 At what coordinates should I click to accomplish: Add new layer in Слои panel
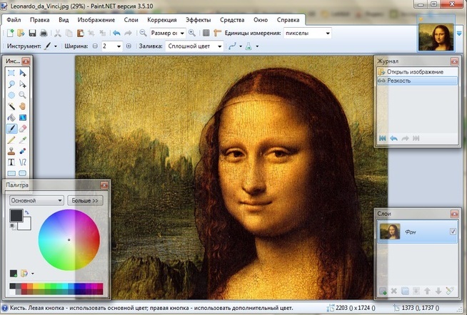pos(383,291)
